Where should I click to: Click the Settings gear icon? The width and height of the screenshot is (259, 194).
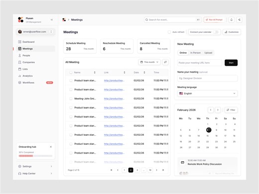(19, 166)
